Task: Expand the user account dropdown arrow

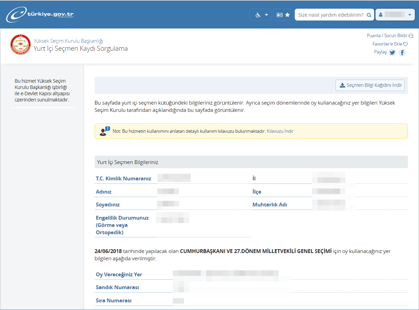Action: coord(410,15)
